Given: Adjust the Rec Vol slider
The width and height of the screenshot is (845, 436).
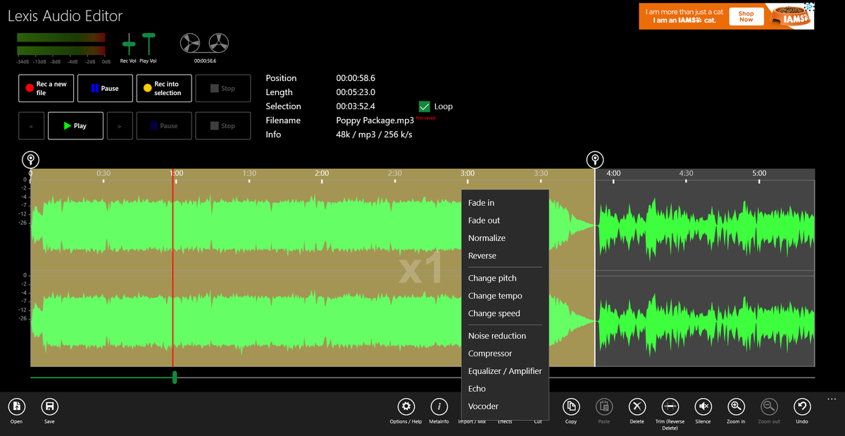Looking at the screenshot, I should 128,44.
